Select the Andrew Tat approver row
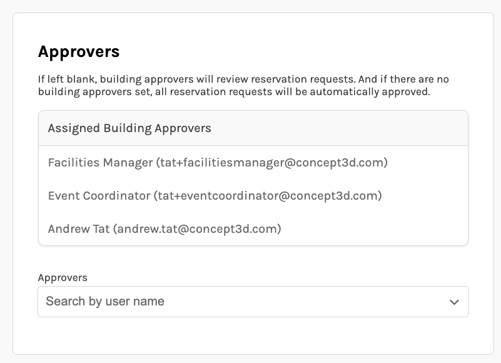 pyautogui.click(x=253, y=229)
